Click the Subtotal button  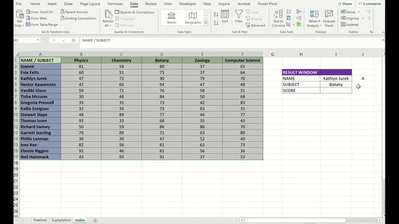click(350, 24)
